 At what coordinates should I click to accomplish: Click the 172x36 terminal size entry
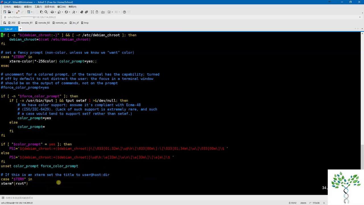click(x=315, y=203)
